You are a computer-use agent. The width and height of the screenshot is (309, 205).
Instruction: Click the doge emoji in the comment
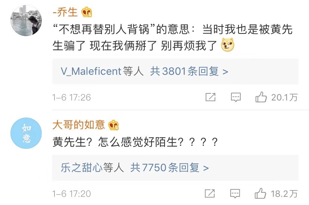228,45
